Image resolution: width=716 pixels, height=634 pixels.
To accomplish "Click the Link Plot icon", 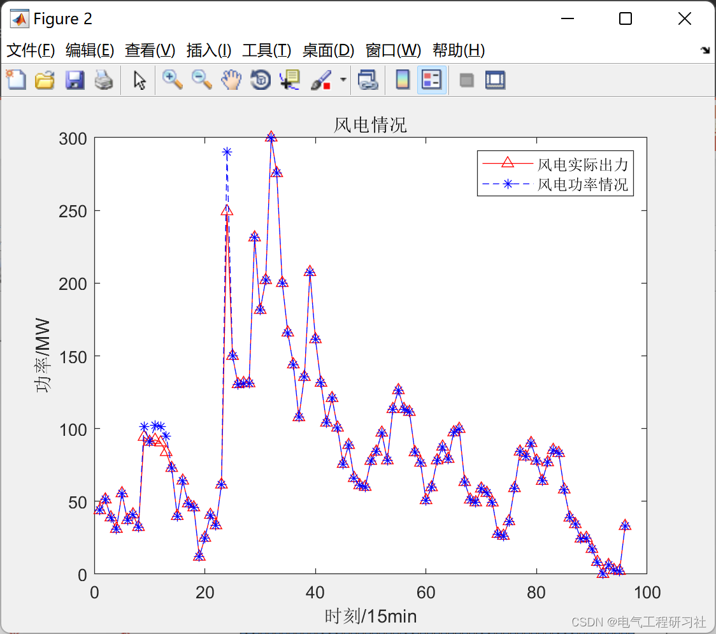I will tap(368, 80).
